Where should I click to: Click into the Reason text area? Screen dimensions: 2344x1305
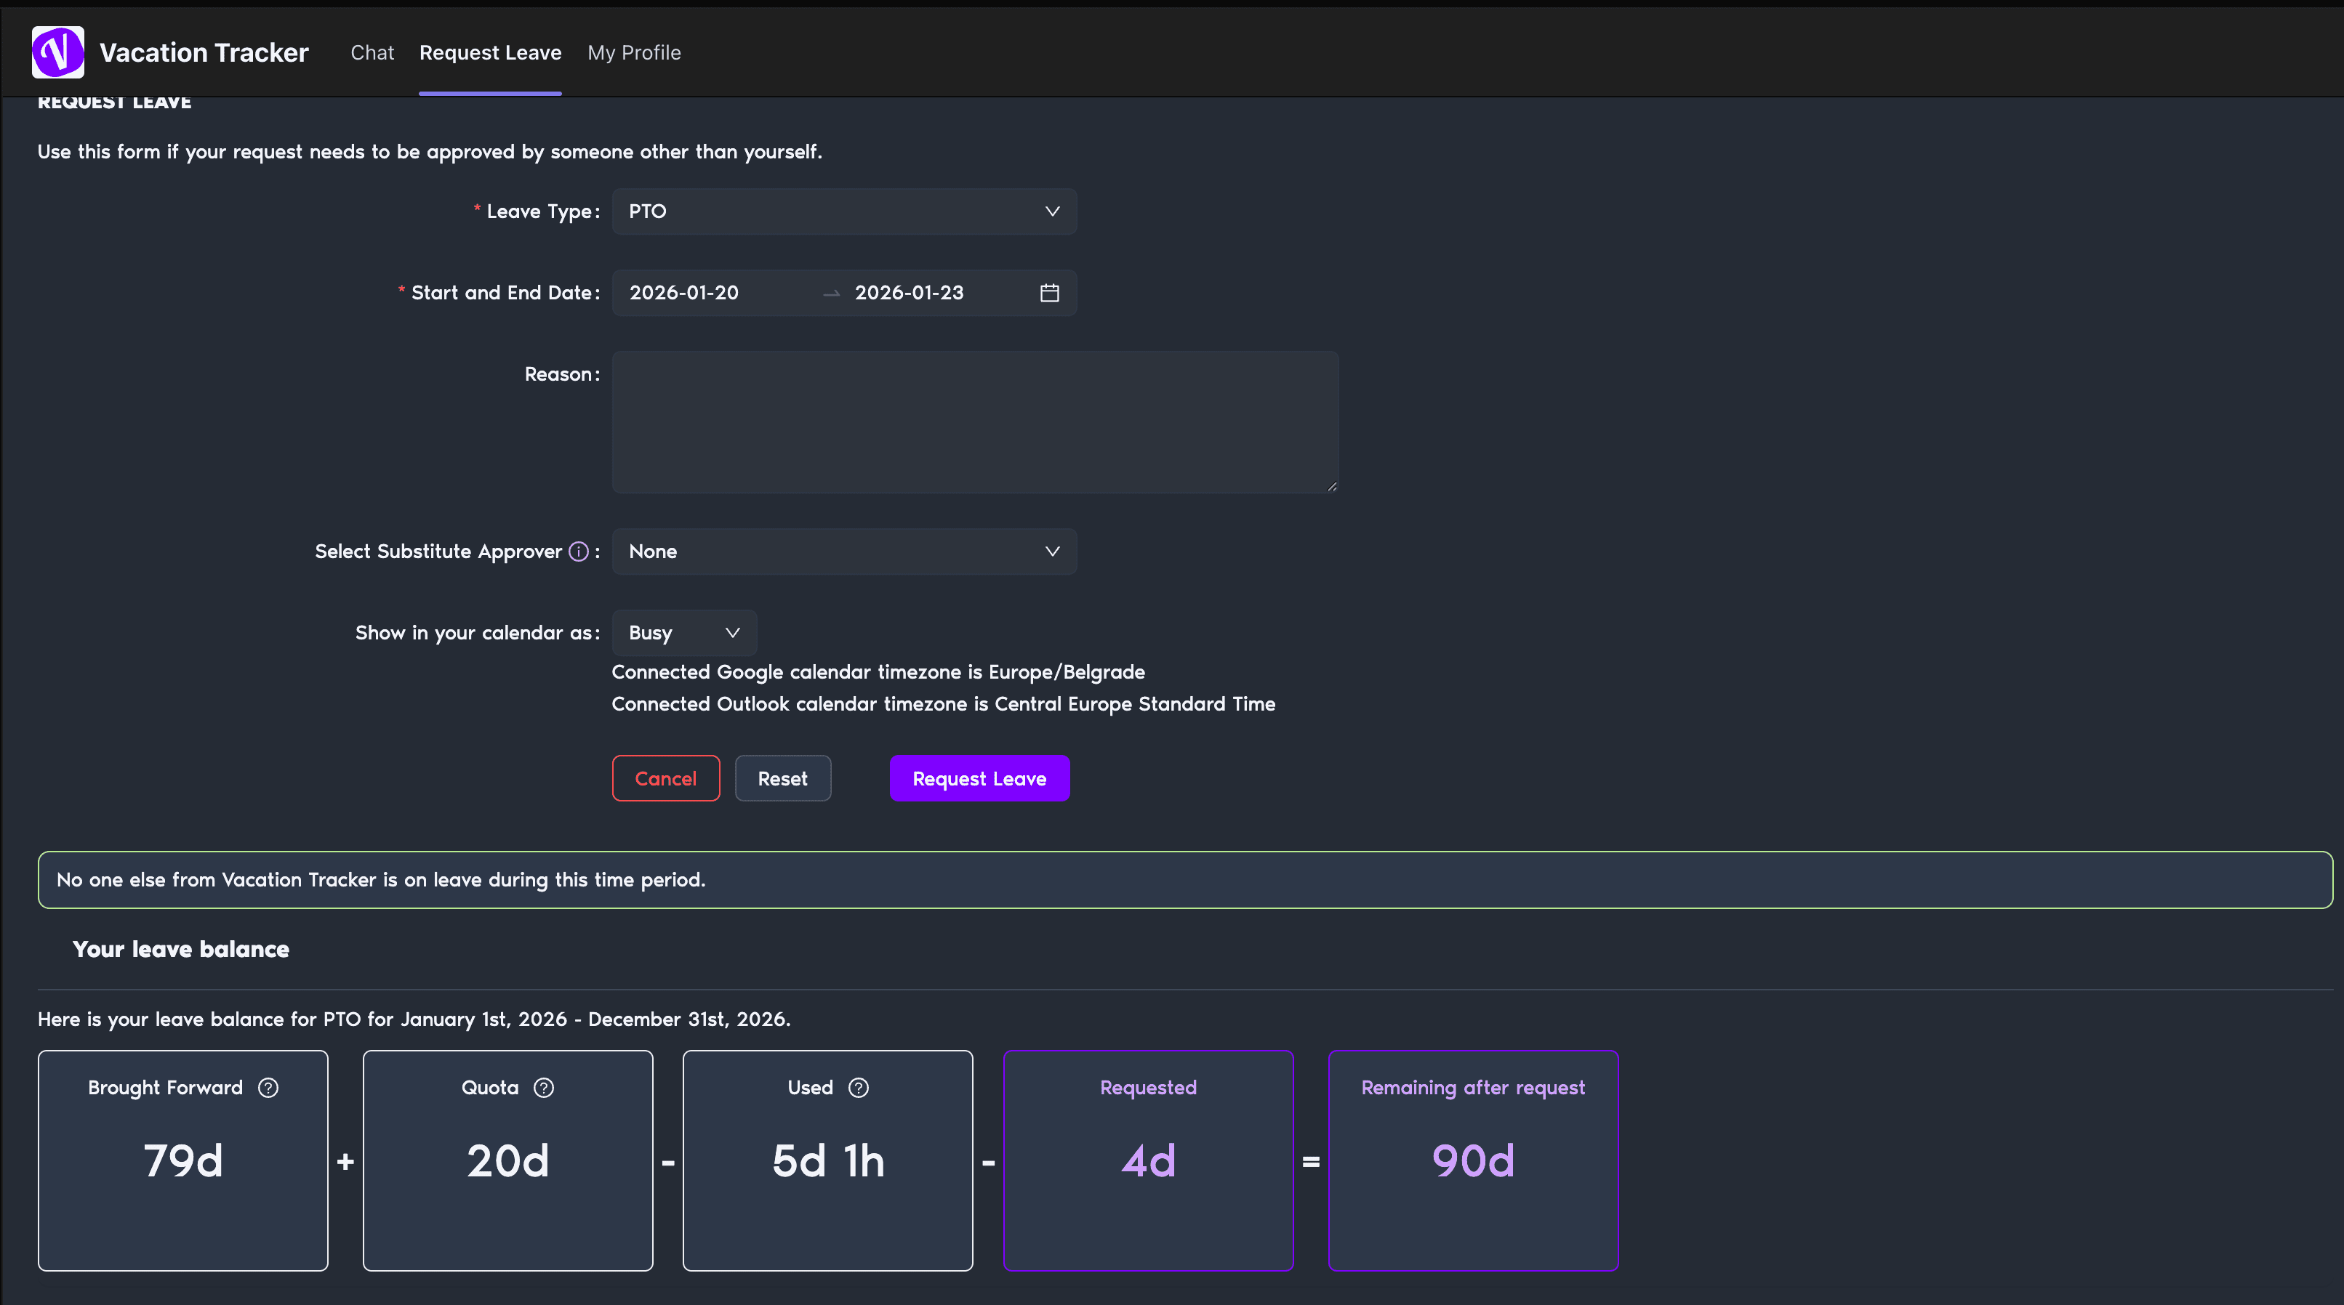(x=974, y=422)
